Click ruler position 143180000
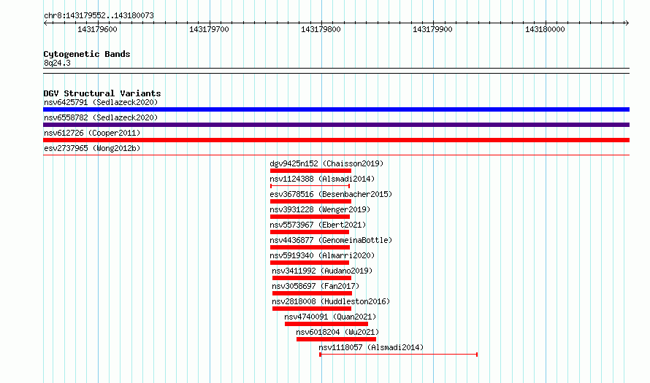 click(x=545, y=29)
